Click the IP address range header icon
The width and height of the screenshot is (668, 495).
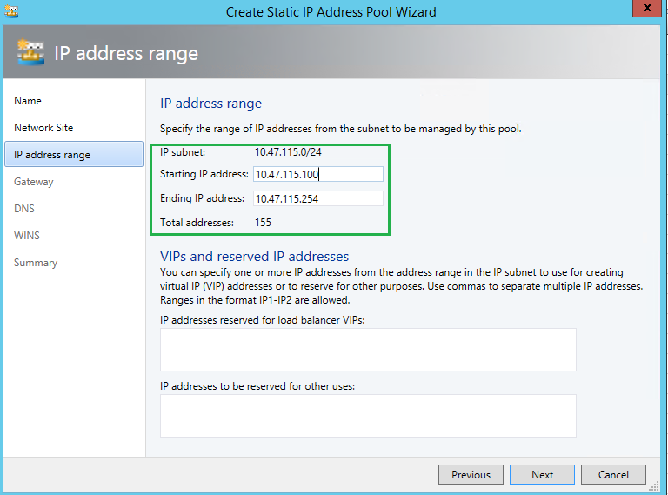pyautogui.click(x=30, y=52)
